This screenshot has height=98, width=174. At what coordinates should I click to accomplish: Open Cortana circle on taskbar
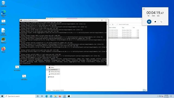coord(38,96)
